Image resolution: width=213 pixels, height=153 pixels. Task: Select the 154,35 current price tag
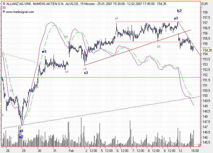point(207,50)
